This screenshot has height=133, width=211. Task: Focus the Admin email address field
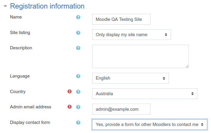point(121,109)
